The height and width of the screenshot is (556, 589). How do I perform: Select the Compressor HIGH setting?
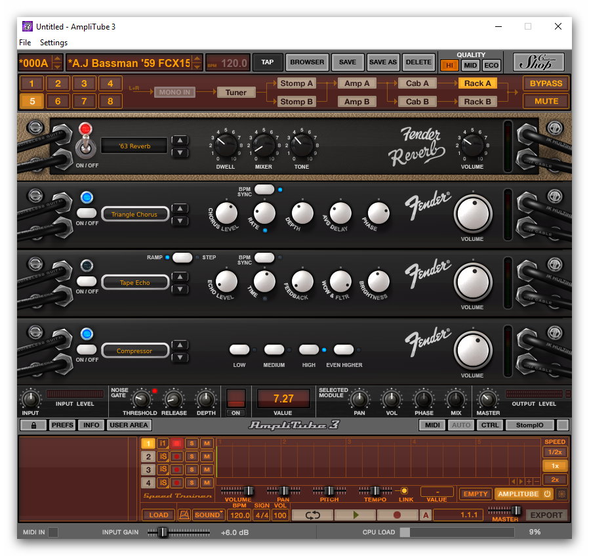(309, 350)
